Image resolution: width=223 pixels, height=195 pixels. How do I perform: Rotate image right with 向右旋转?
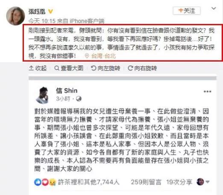point(142,68)
